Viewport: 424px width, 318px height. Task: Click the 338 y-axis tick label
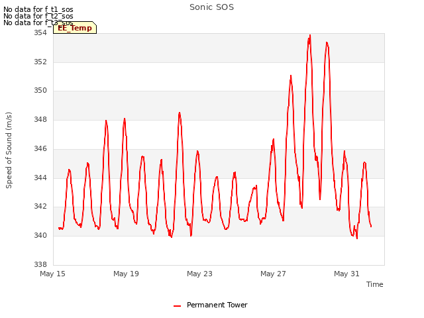[x=40, y=264]
